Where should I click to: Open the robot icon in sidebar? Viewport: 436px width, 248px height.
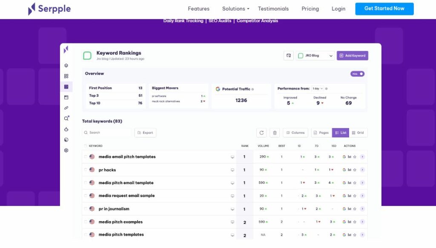pos(66,129)
